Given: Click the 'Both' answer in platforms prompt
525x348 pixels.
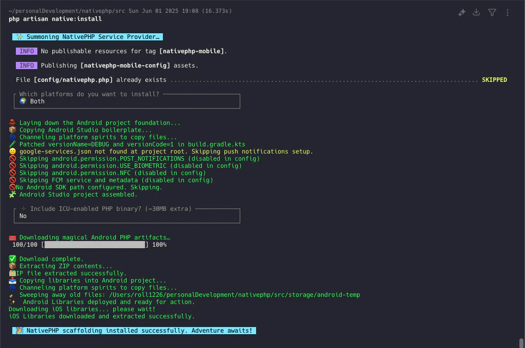Looking at the screenshot, I should (x=37, y=101).
